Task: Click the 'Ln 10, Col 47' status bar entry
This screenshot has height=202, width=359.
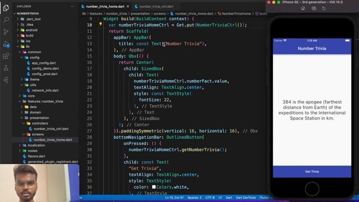Action: [x=174, y=198]
